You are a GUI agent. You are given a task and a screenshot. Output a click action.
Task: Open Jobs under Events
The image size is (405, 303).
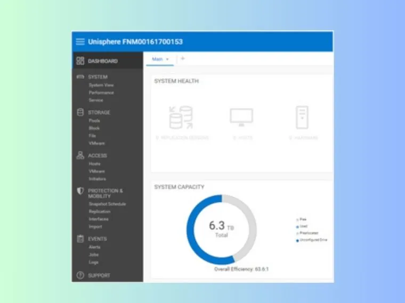(94, 255)
